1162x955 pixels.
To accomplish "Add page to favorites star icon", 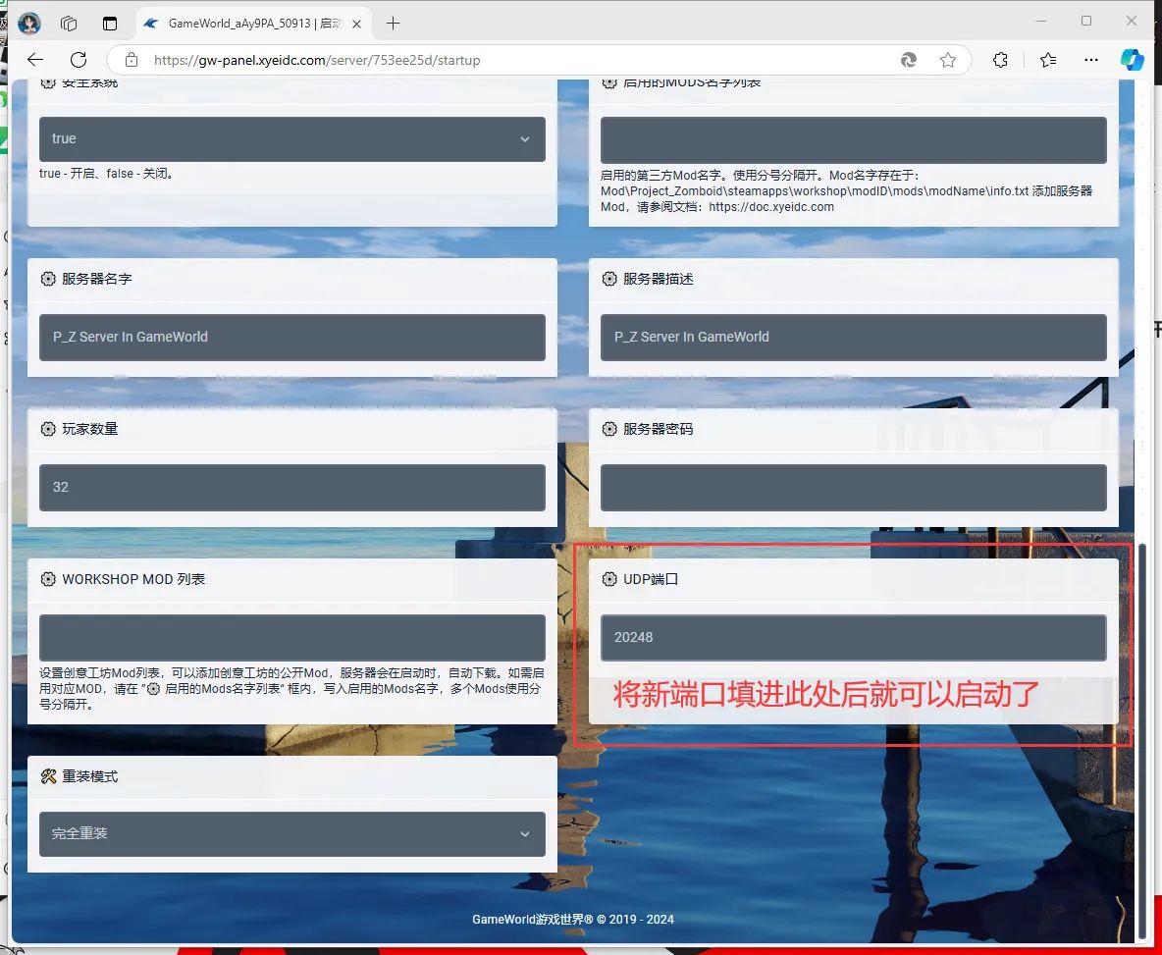I will [x=947, y=60].
